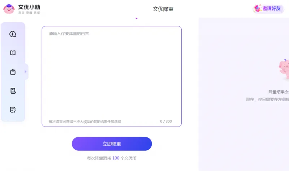
Task: Click the 0 / 300 character counter
Action: [x=166, y=121]
